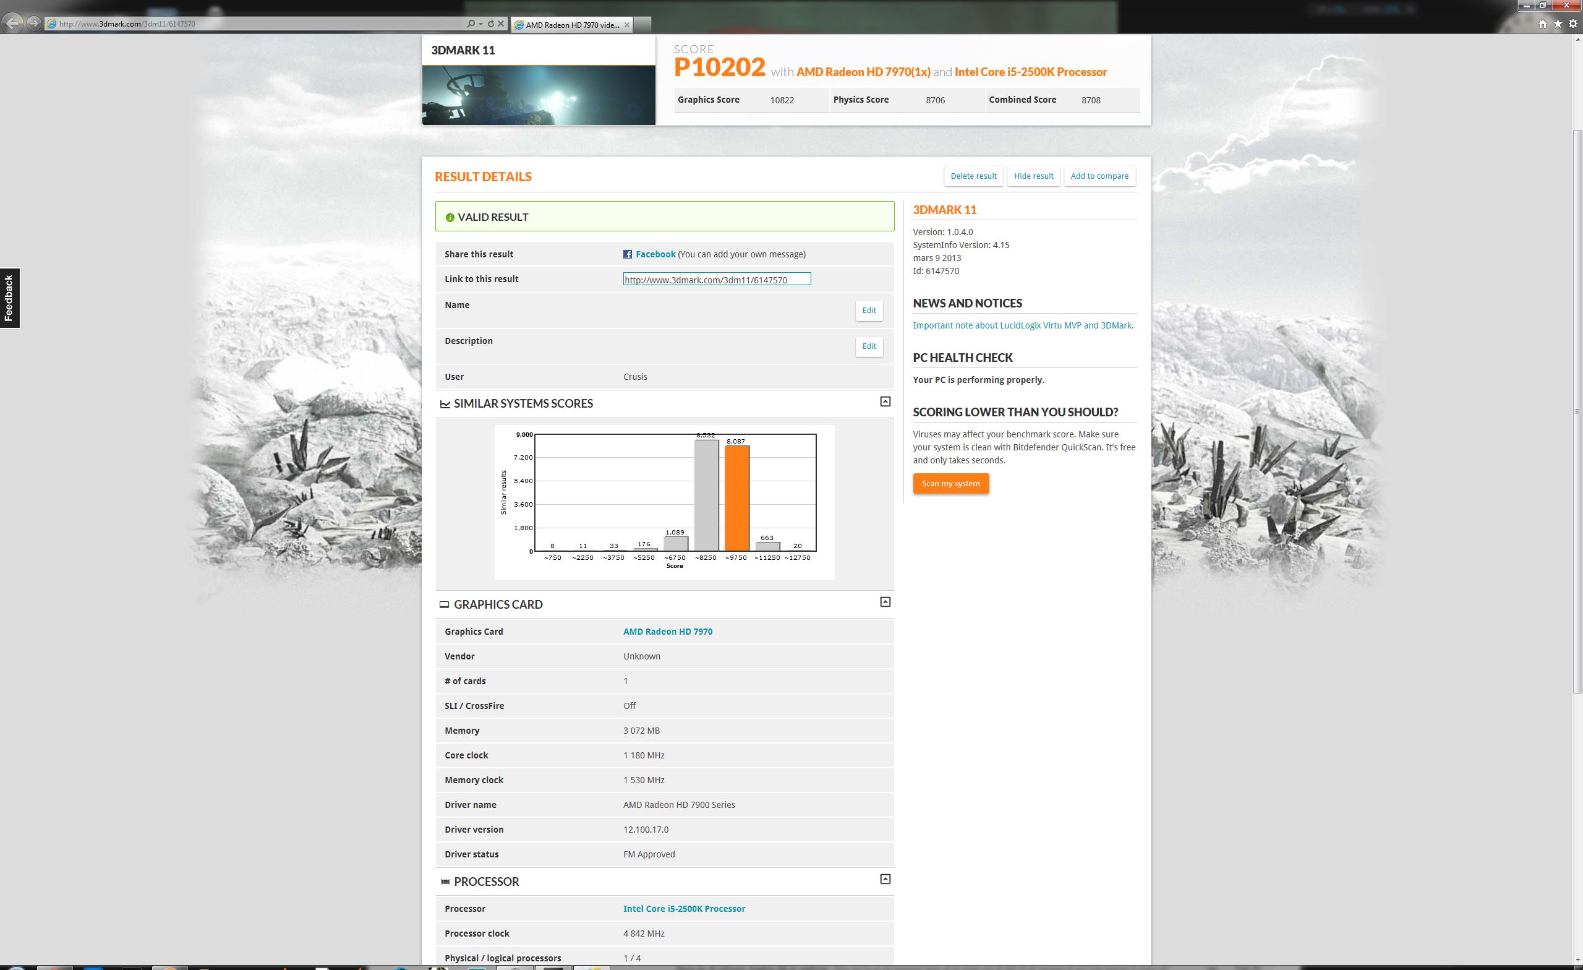The width and height of the screenshot is (1583, 970).
Task: Click the Driver version 12.100.17.0
Action: coord(646,829)
